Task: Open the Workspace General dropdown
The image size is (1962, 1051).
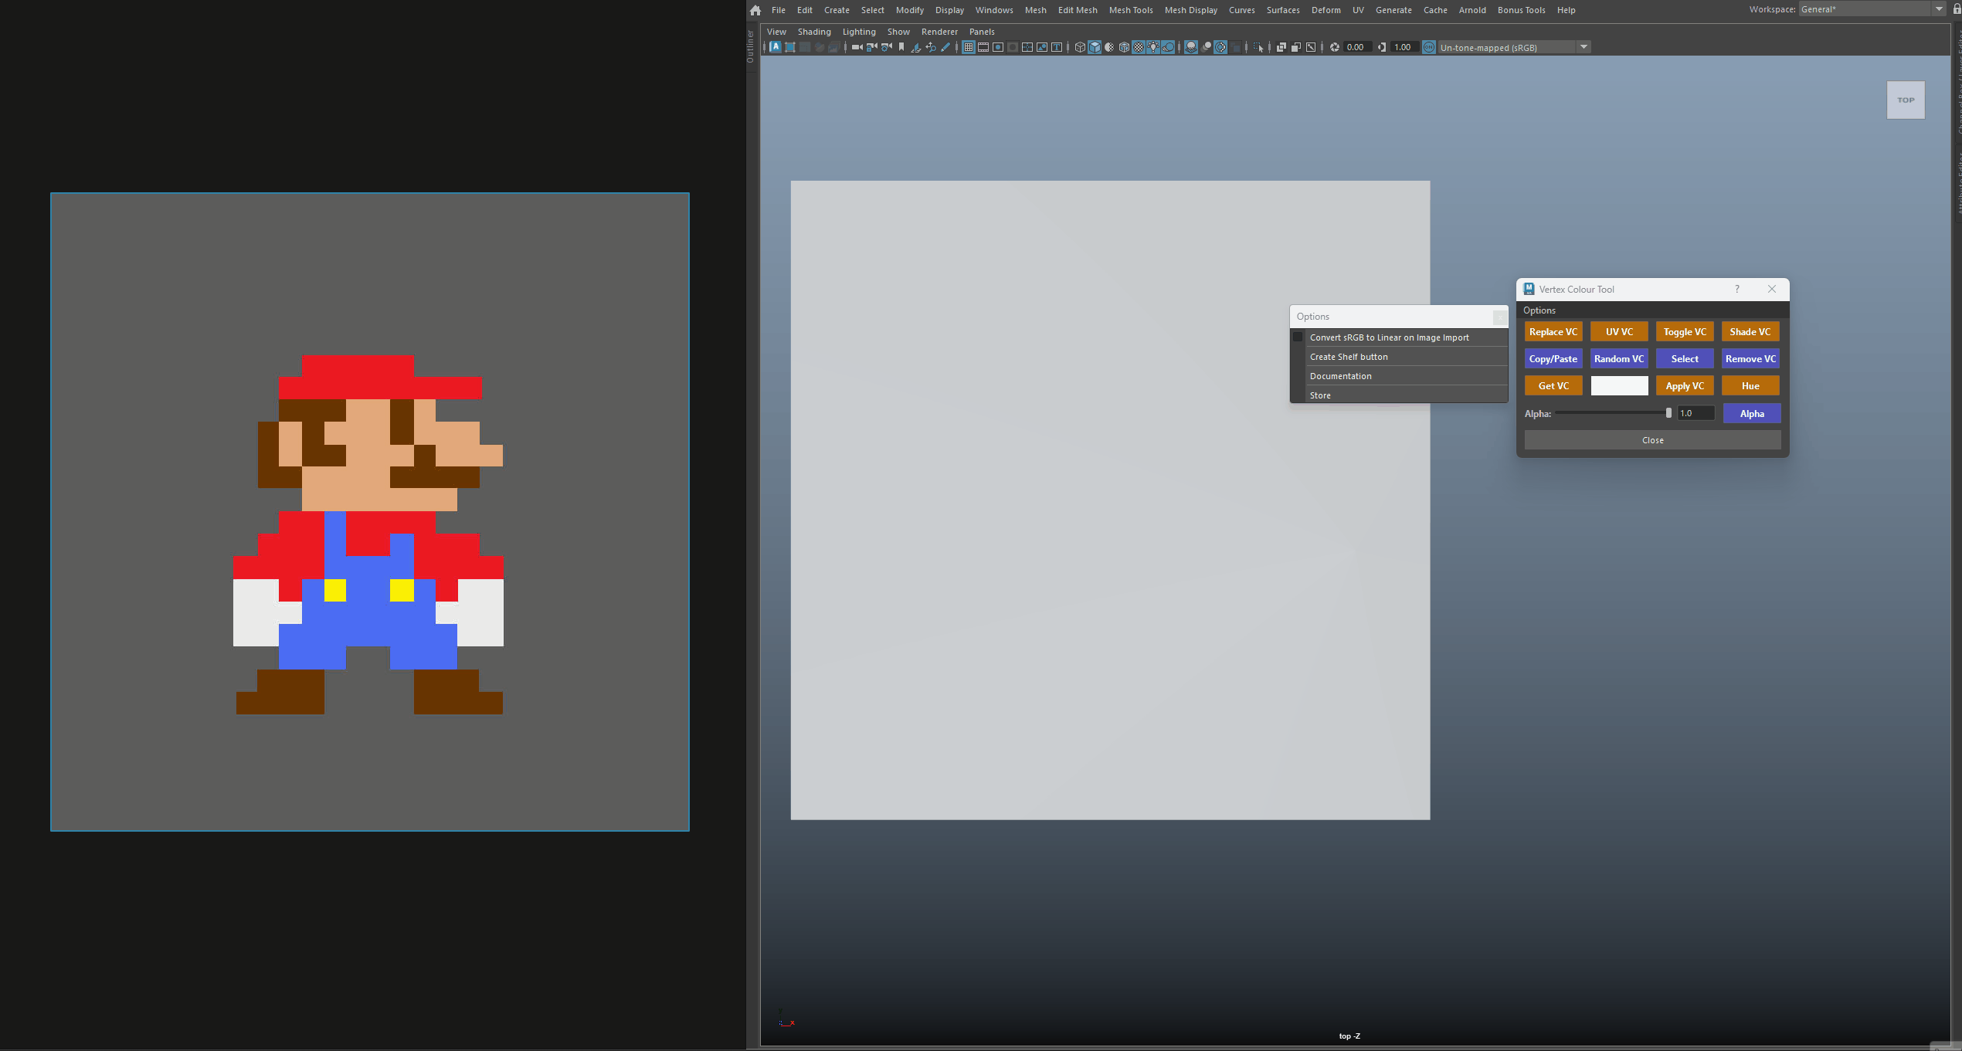Action: pyautogui.click(x=1872, y=9)
